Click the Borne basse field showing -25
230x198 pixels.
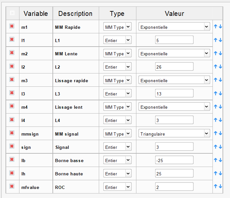pos(174,160)
